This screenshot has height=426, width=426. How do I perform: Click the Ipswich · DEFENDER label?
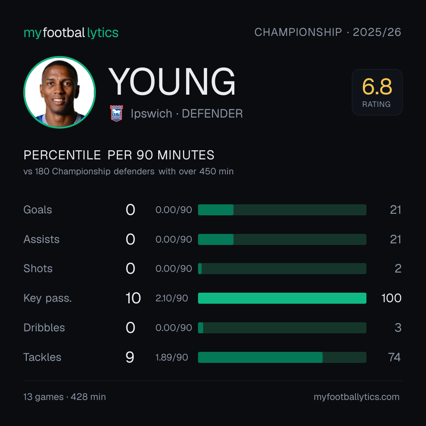pyautogui.click(x=187, y=114)
